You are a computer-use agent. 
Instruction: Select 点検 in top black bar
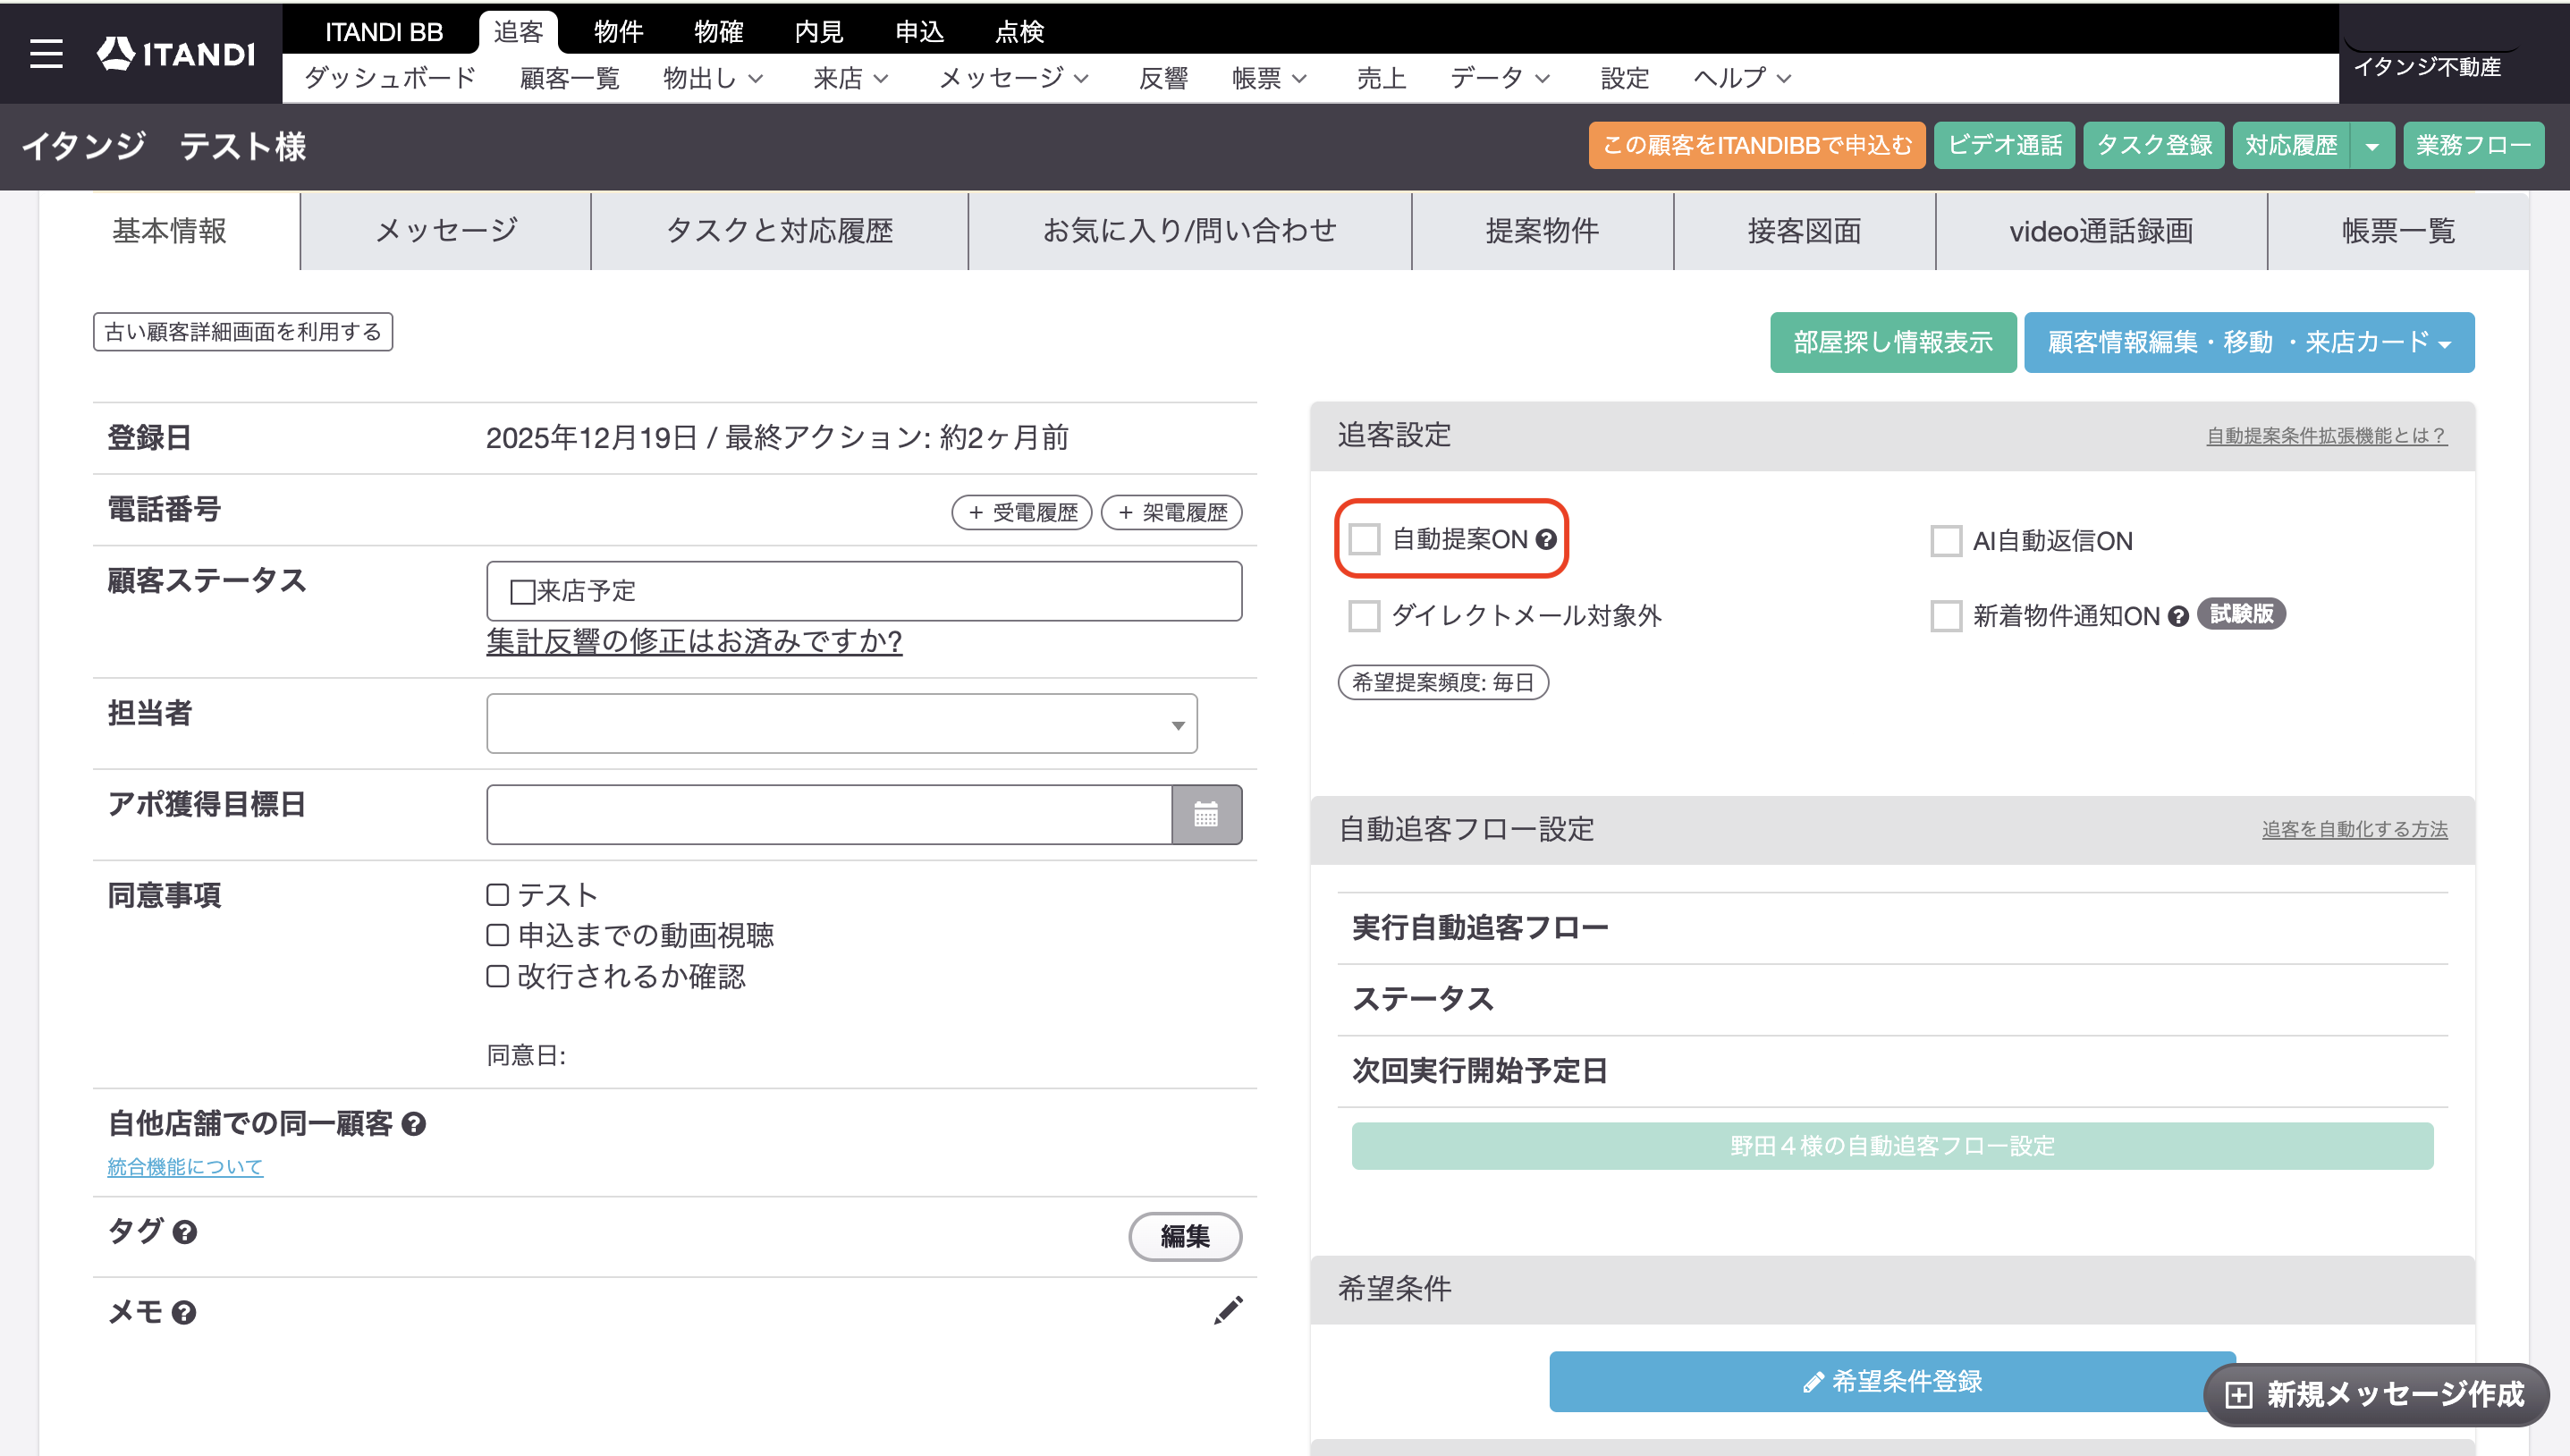[1019, 32]
